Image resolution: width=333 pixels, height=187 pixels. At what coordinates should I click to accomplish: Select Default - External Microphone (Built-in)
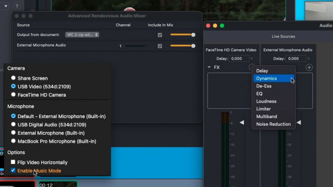[13, 116]
